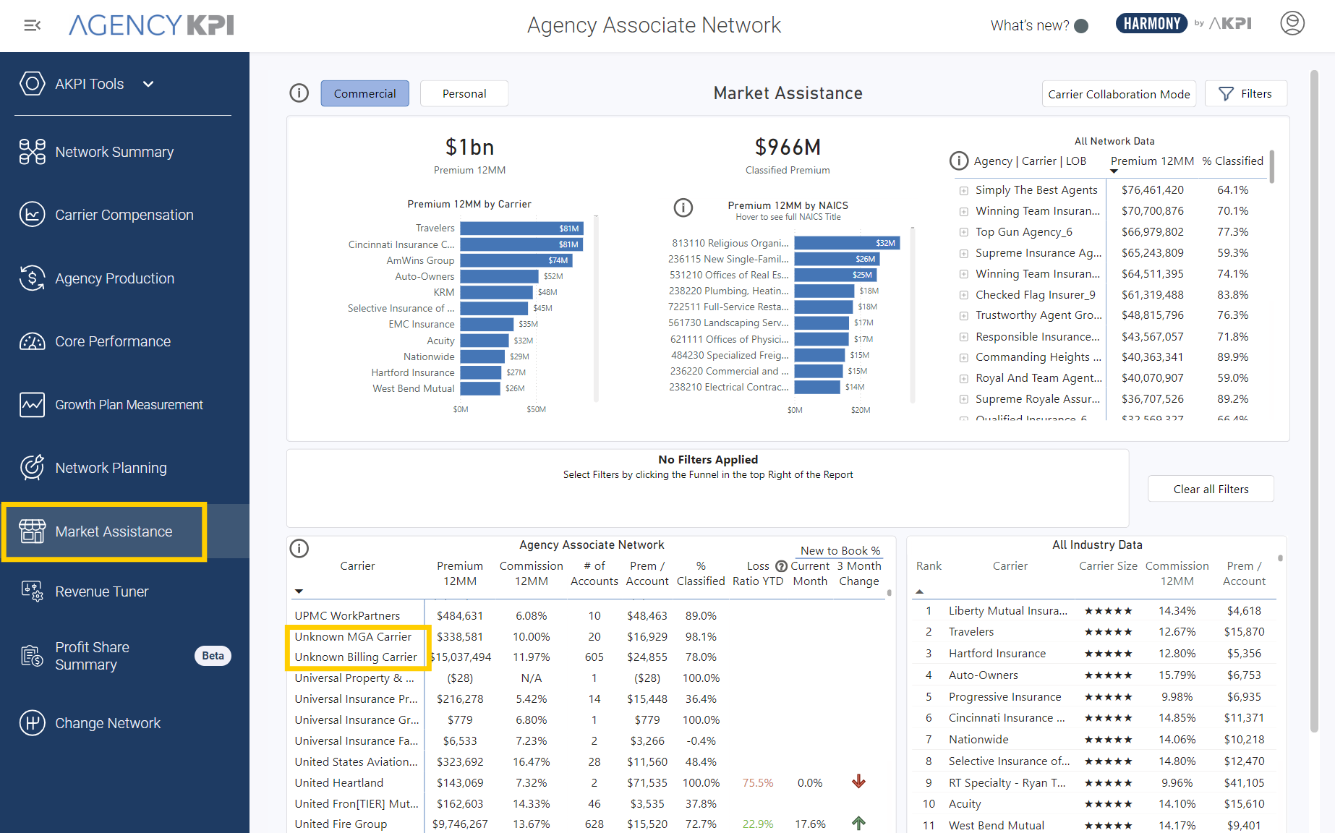Expand the AKPI Tools dropdown
This screenshot has height=833, width=1335.
pos(148,84)
